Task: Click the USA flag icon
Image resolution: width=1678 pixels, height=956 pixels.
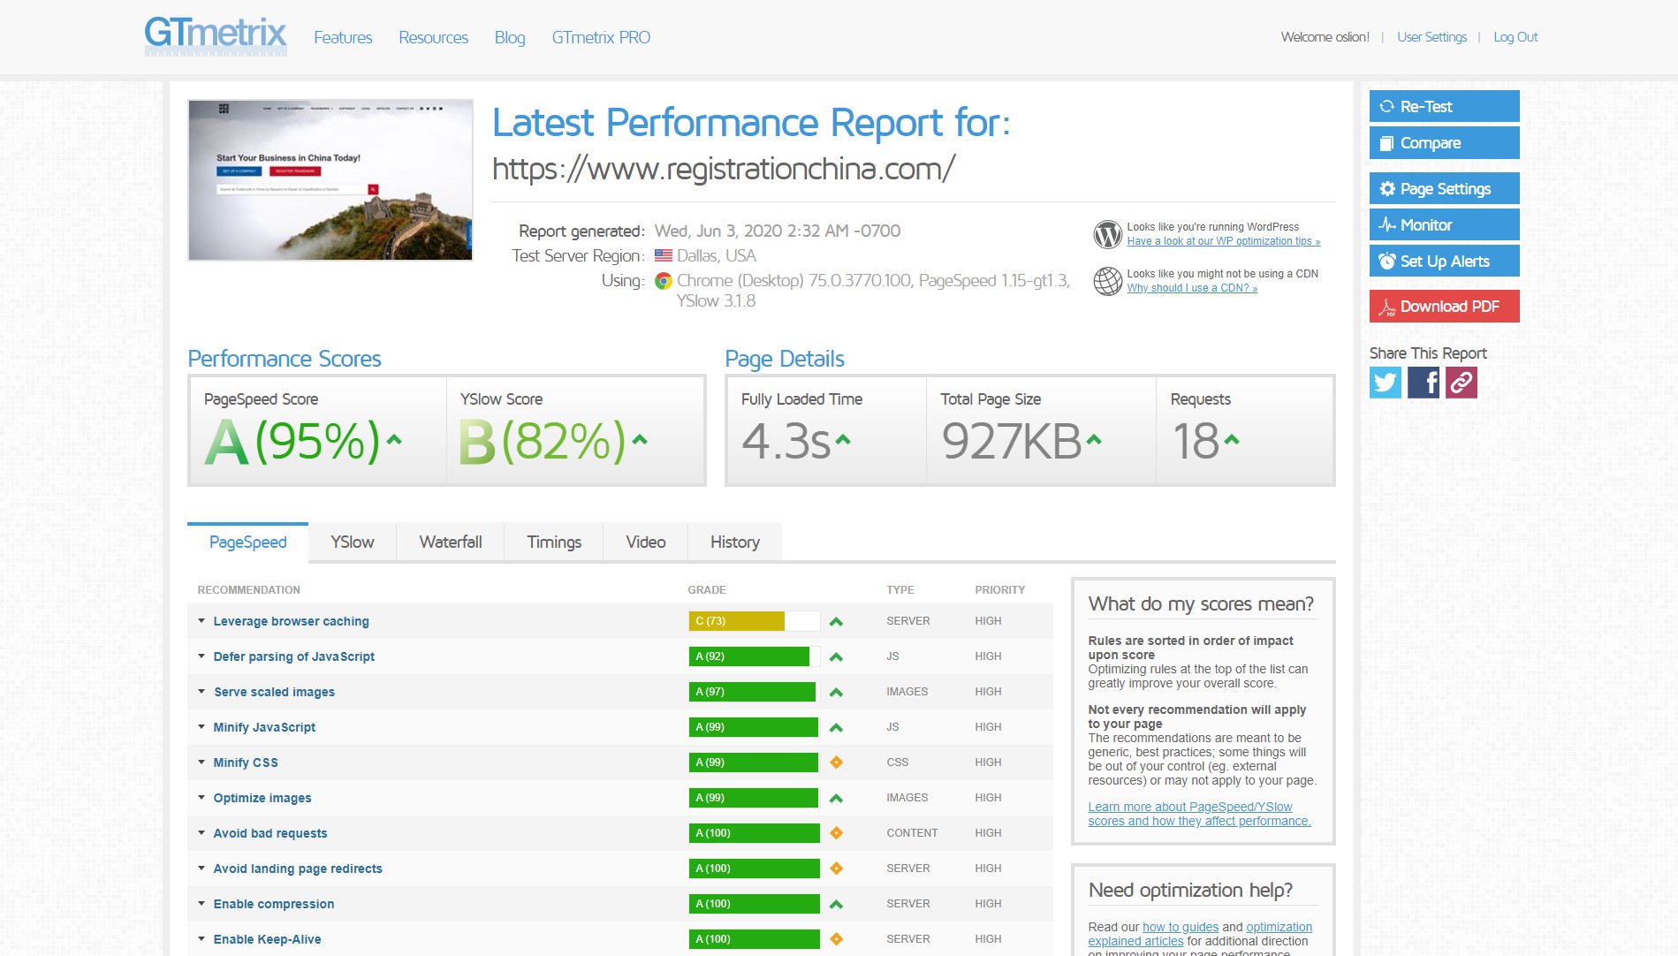Action: click(x=663, y=255)
